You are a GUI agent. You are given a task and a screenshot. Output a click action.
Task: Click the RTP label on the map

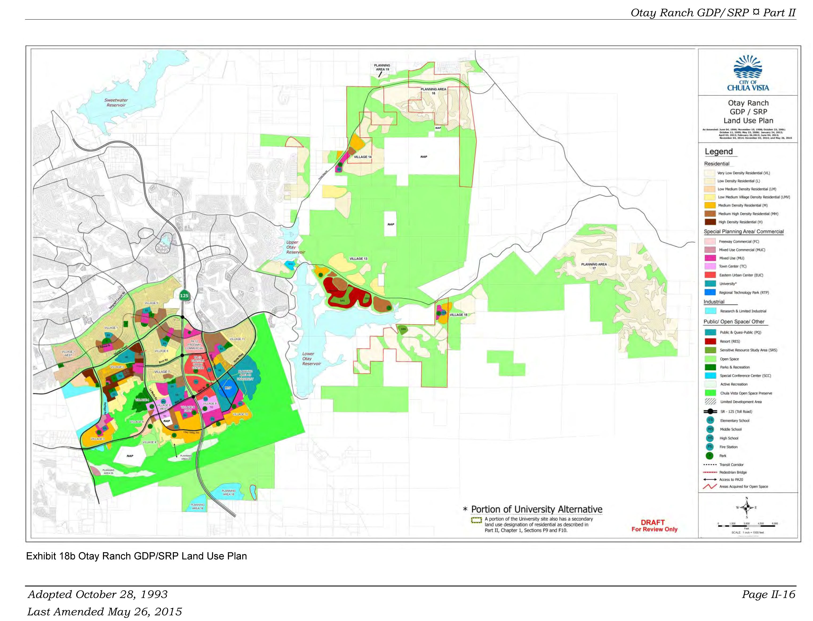click(x=228, y=388)
